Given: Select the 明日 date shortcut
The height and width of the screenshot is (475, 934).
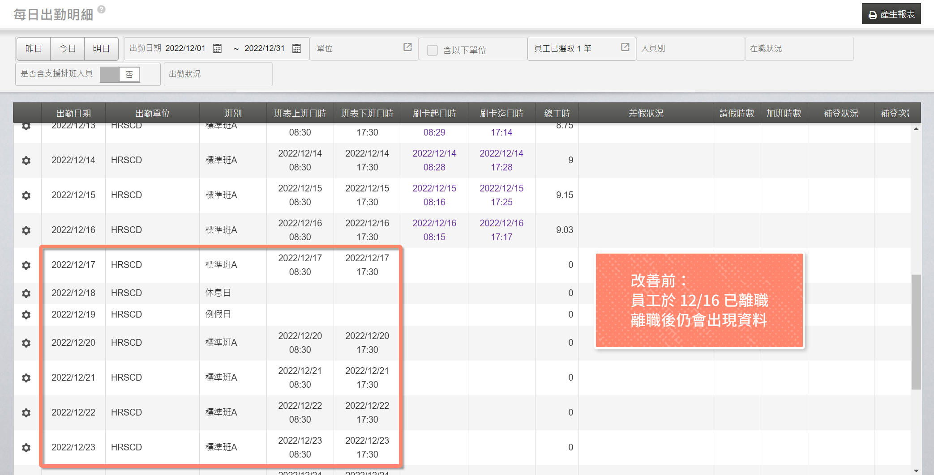Looking at the screenshot, I should (x=101, y=48).
